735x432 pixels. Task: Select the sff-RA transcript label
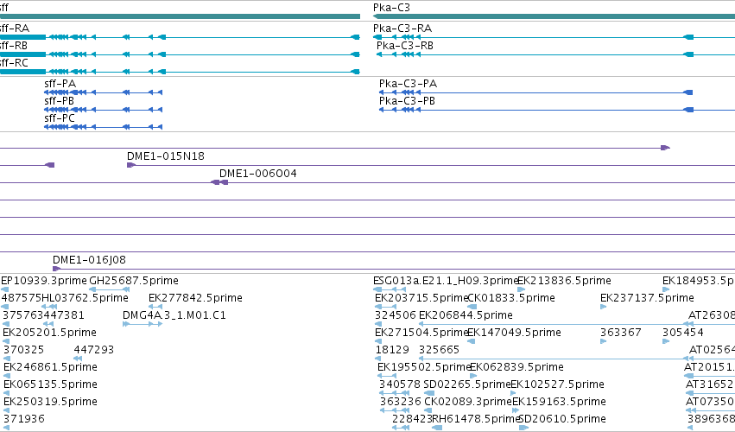pyautogui.click(x=15, y=29)
